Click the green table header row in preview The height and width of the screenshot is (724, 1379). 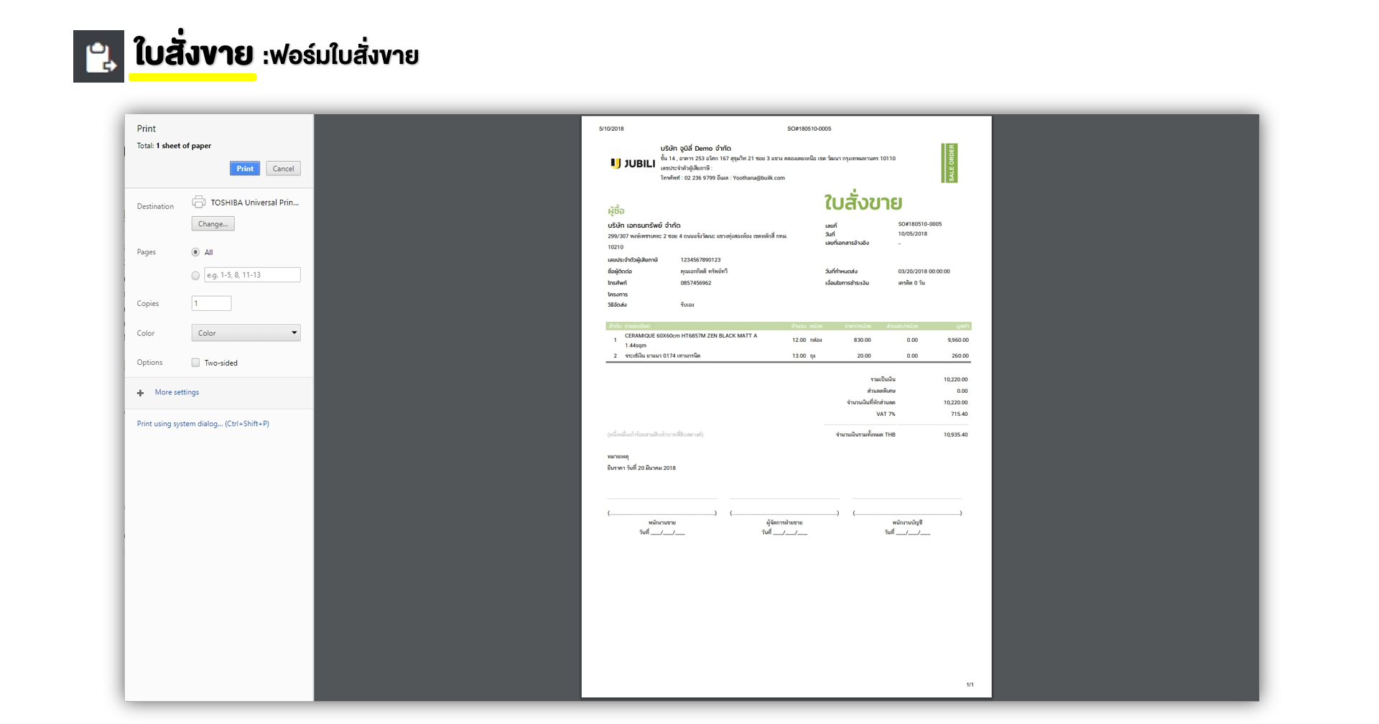click(x=788, y=326)
